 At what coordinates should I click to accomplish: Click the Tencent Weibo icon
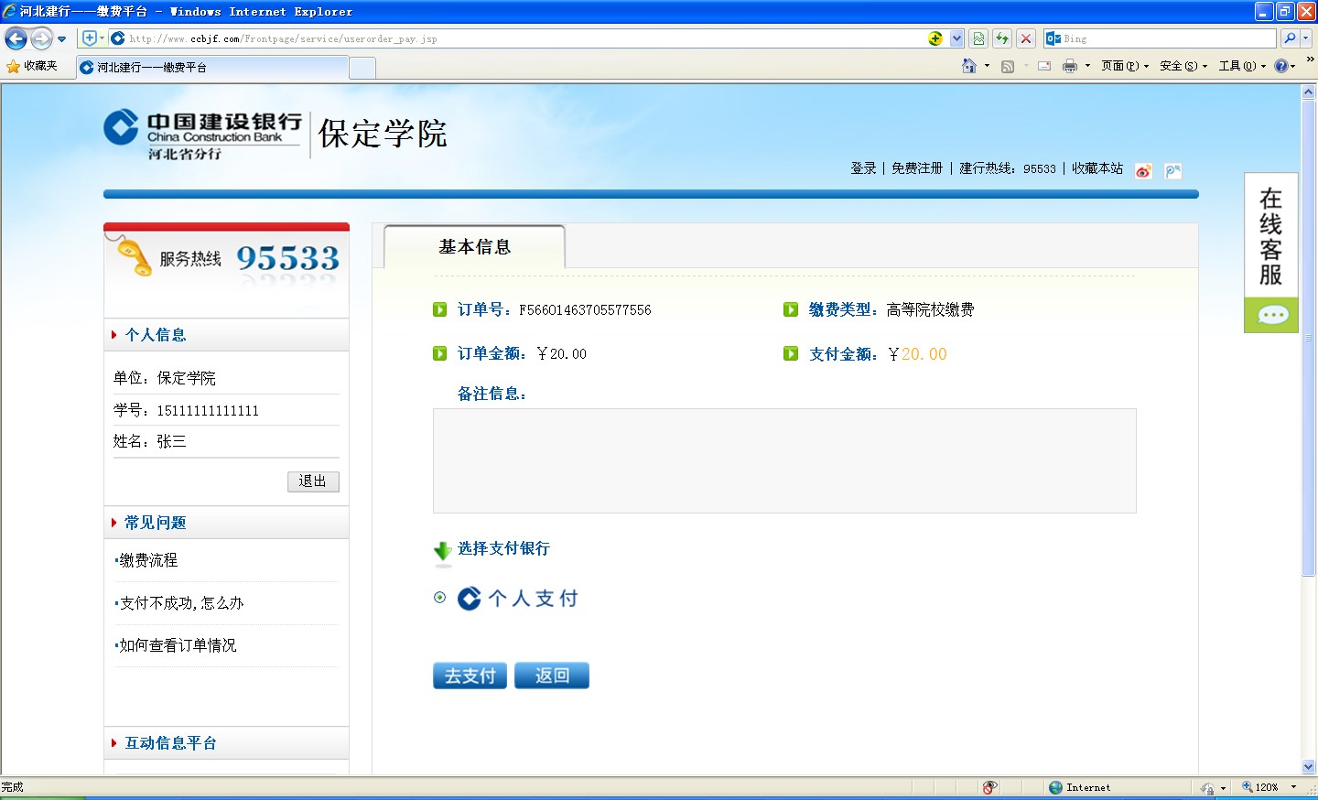[x=1172, y=171]
